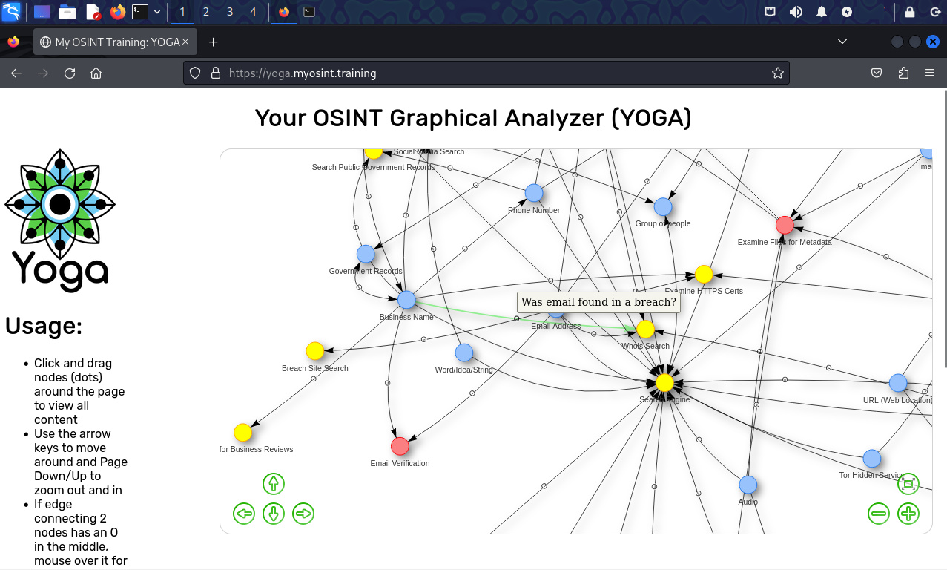Viewport: 947px width, 570px height.
Task: Zoom in with the plus button
Action: point(908,513)
